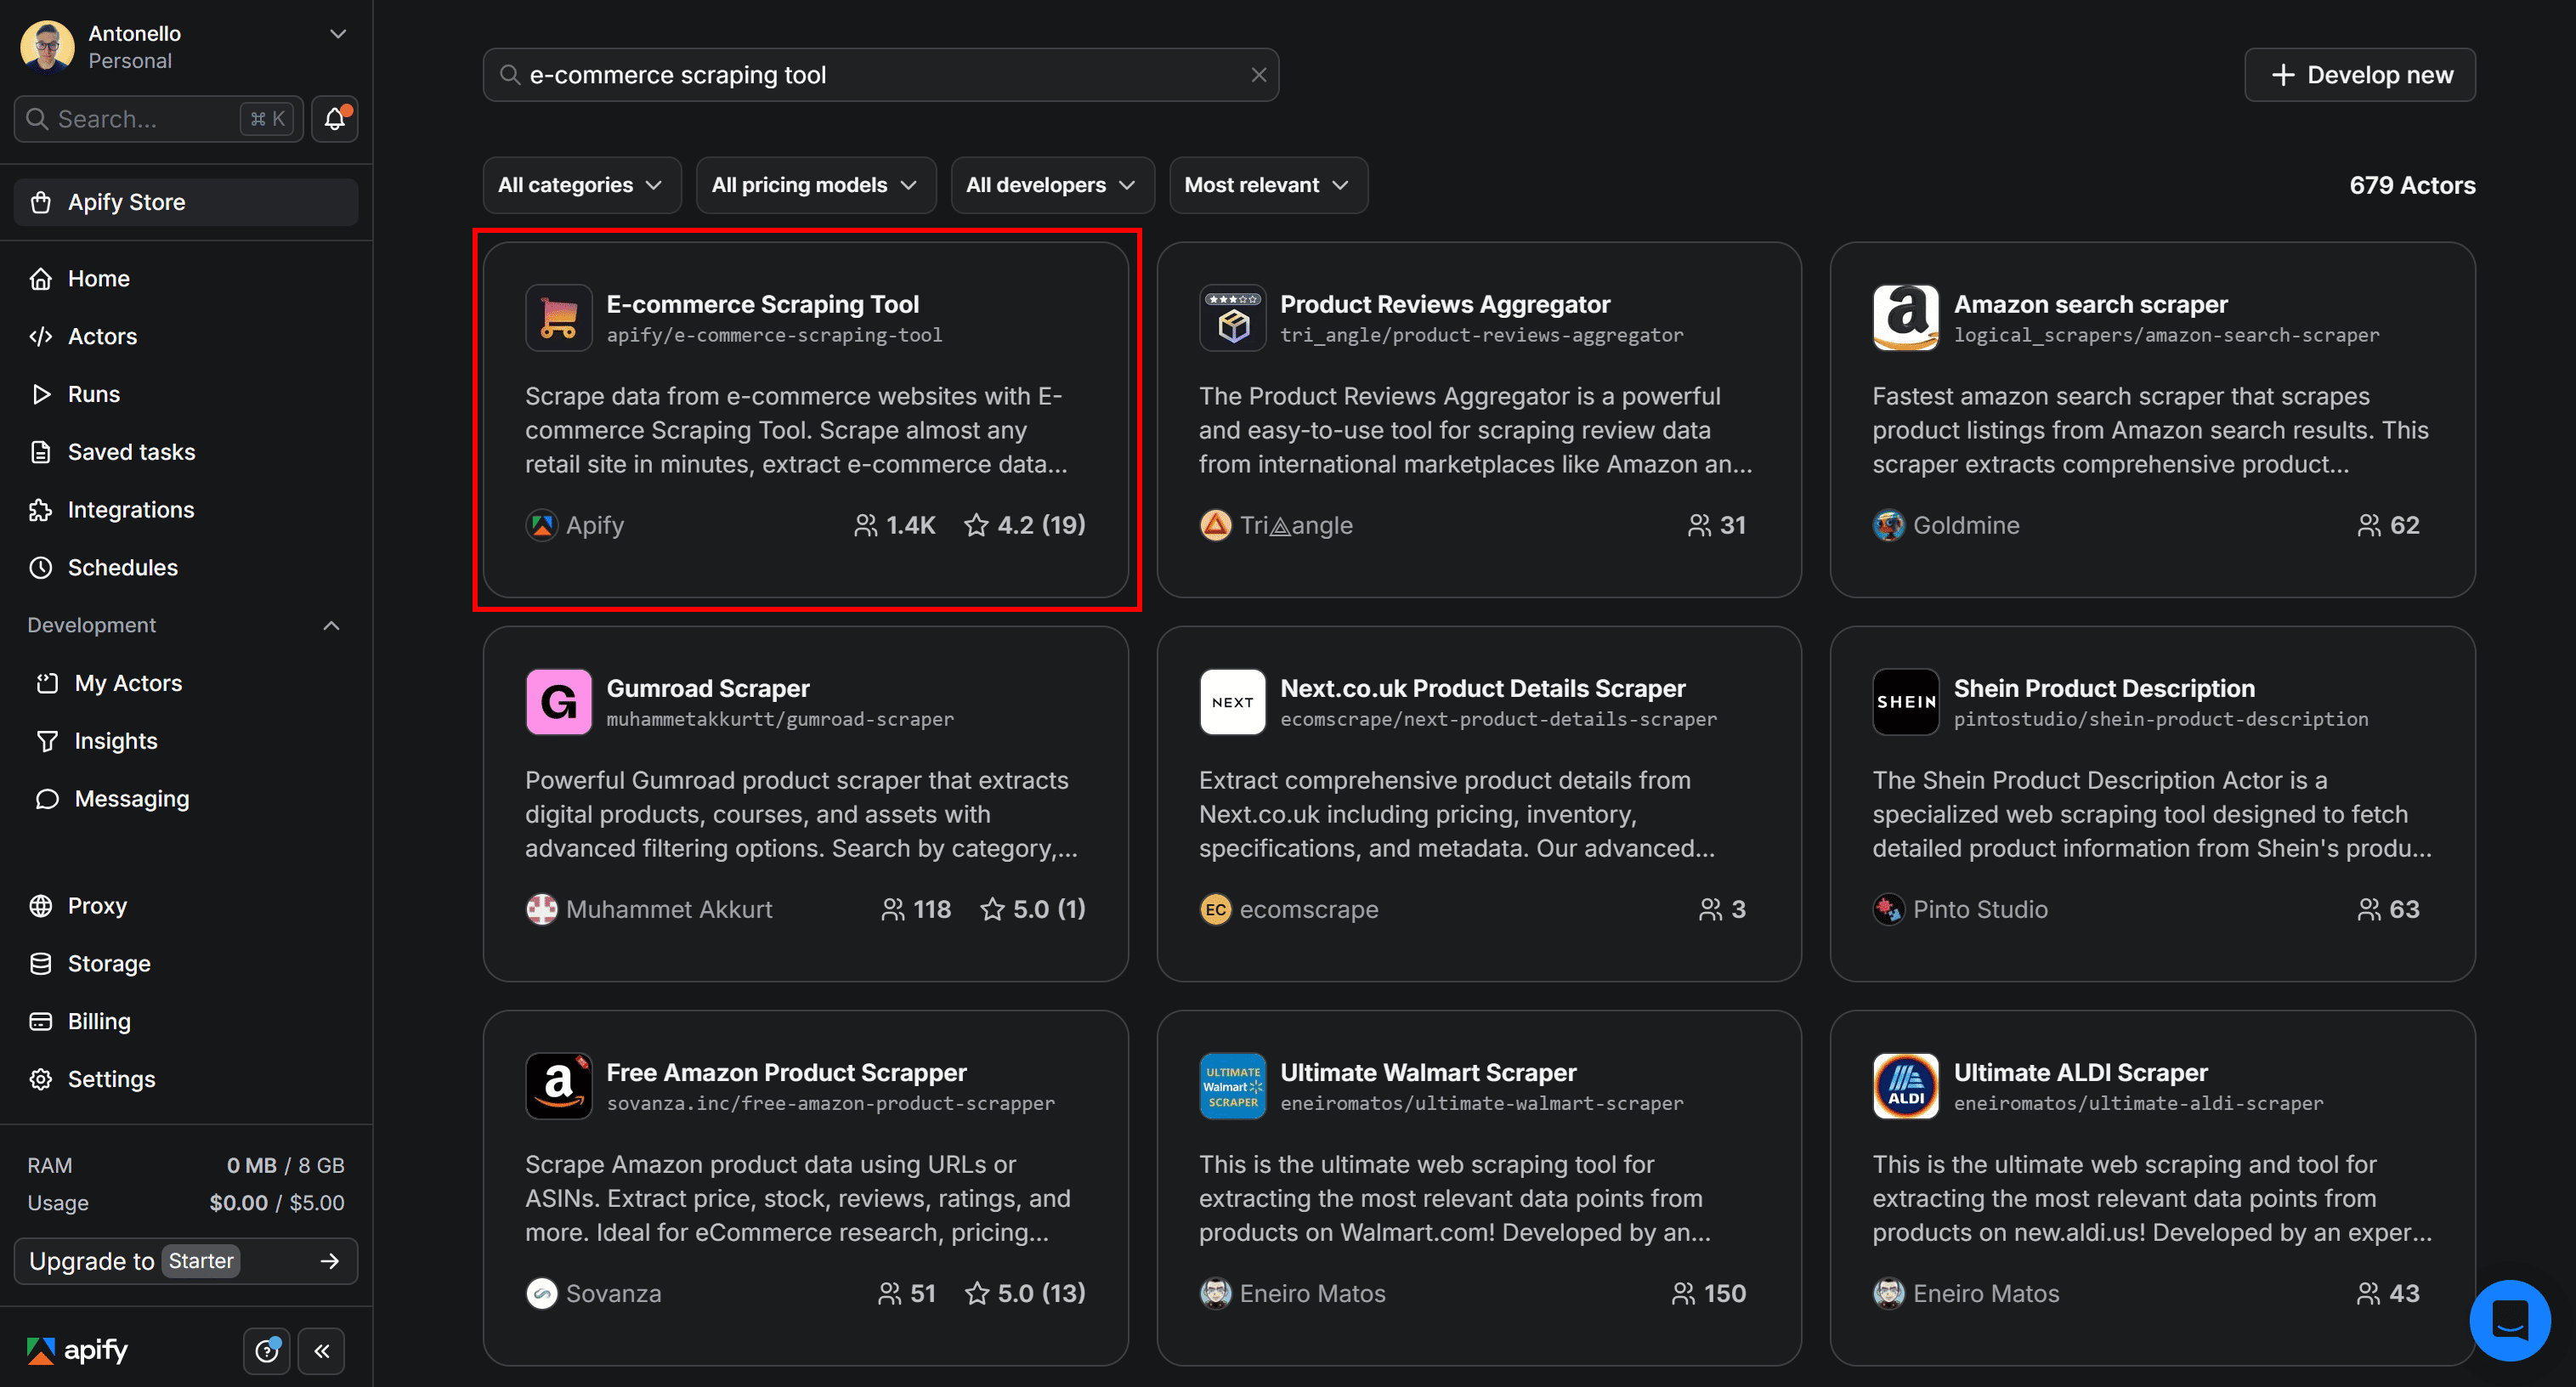
Task: Open Settings from the sidebar
Action: point(111,1078)
